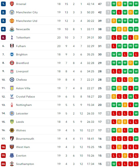140x168 pixels.
Task: Select Arsenal's orange D draw form badge
Action: point(119,4)
